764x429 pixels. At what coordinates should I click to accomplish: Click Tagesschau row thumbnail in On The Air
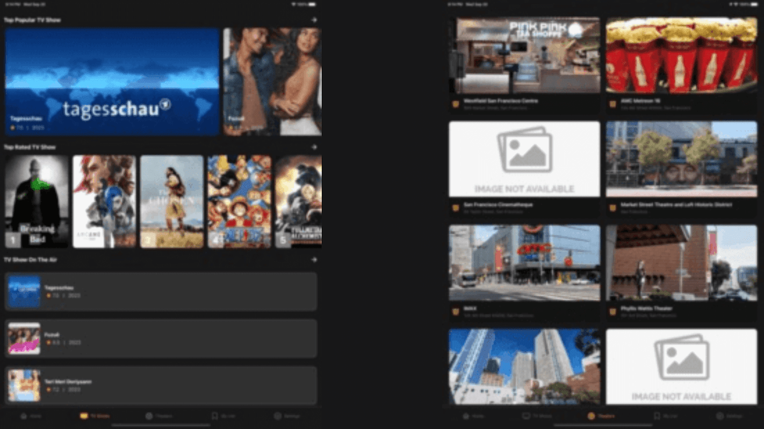pos(24,292)
